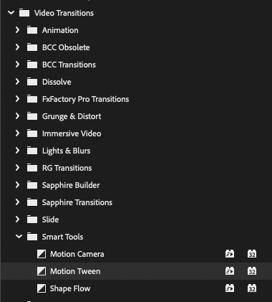Click Shape Flow's 32-bit color badge
This screenshot has width=272, height=302.
tap(252, 288)
